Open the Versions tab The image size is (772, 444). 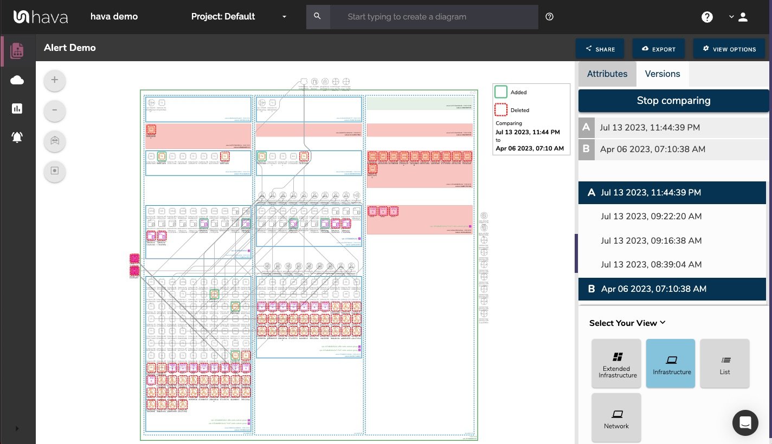662,74
